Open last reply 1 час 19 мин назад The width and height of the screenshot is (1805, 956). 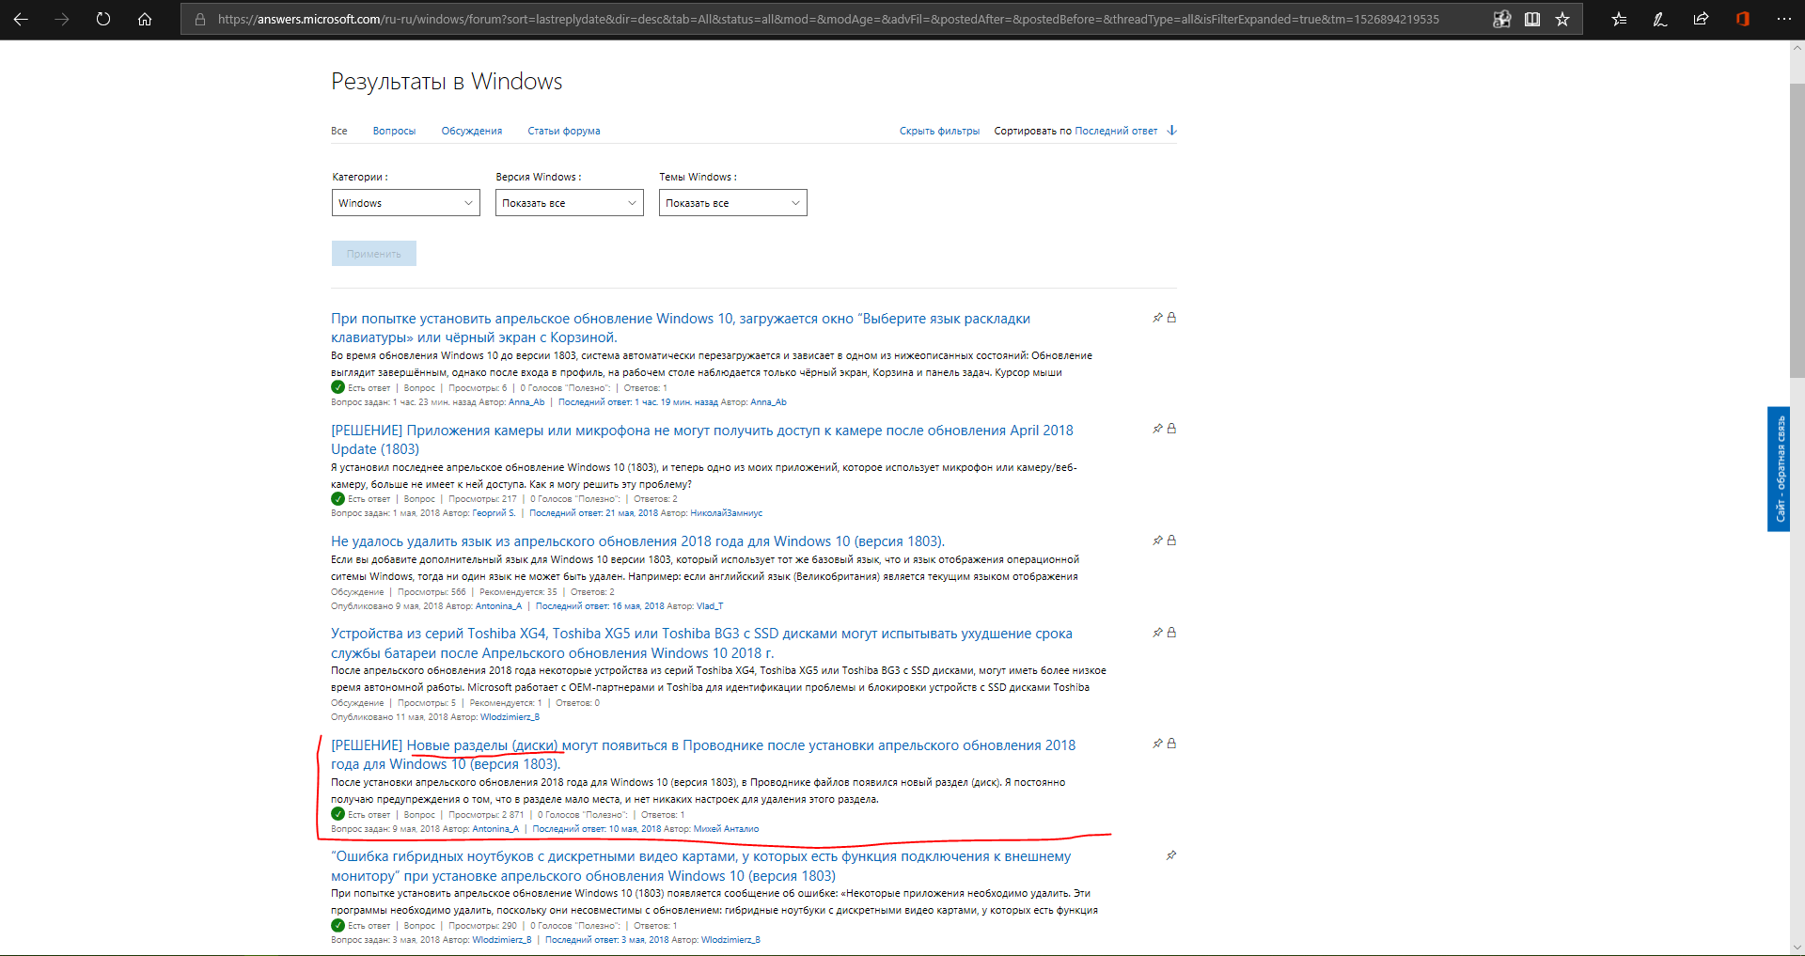pyautogui.click(x=638, y=402)
